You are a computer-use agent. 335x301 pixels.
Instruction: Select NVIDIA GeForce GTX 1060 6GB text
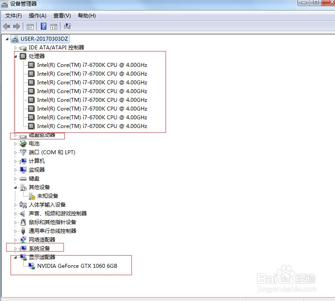[77, 266]
